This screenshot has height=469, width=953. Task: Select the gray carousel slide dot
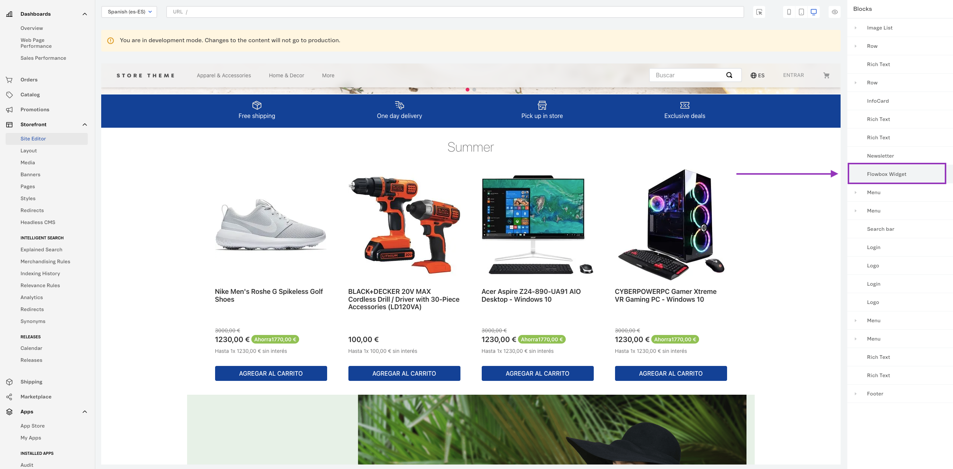[474, 90]
